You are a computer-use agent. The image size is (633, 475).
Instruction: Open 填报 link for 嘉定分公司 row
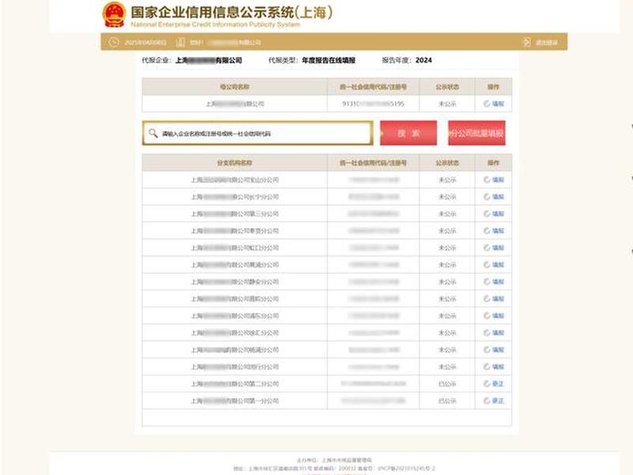(498, 298)
